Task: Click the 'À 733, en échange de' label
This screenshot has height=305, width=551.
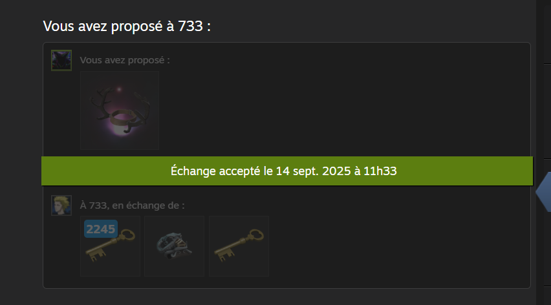Action: (132, 205)
